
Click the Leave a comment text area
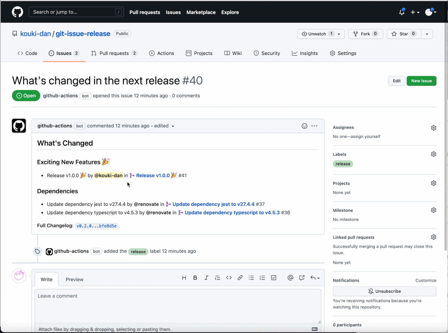click(x=178, y=306)
